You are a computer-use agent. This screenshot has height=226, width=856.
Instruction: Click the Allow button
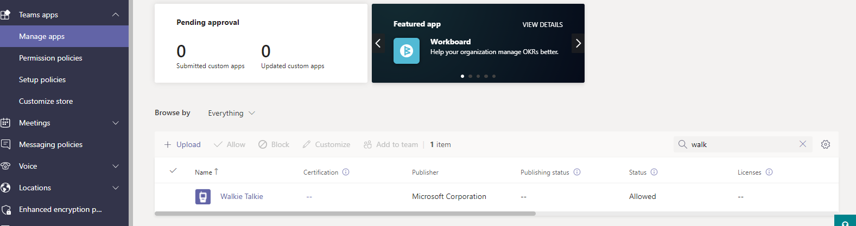click(230, 144)
